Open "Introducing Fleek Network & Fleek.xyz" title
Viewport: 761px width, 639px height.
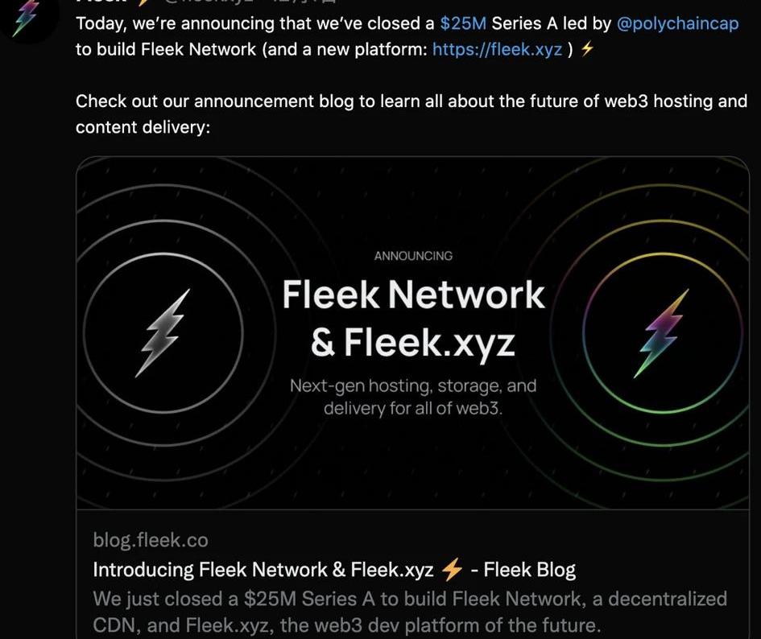coord(263,571)
